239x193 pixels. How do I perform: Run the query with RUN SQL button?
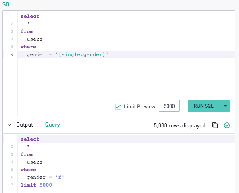[x=204, y=106]
